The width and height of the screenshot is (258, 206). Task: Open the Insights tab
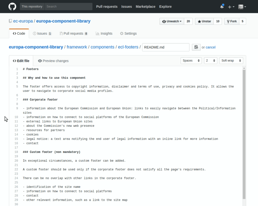104,34
